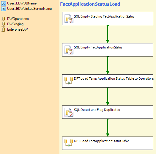
Task: Click the DFT Load Temp Application Status icon
Action: [x=69, y=81]
